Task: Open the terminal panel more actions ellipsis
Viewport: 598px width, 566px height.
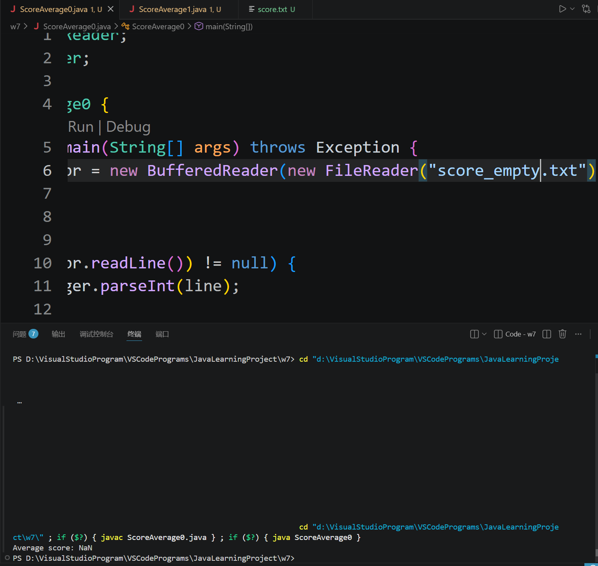Action: tap(578, 334)
